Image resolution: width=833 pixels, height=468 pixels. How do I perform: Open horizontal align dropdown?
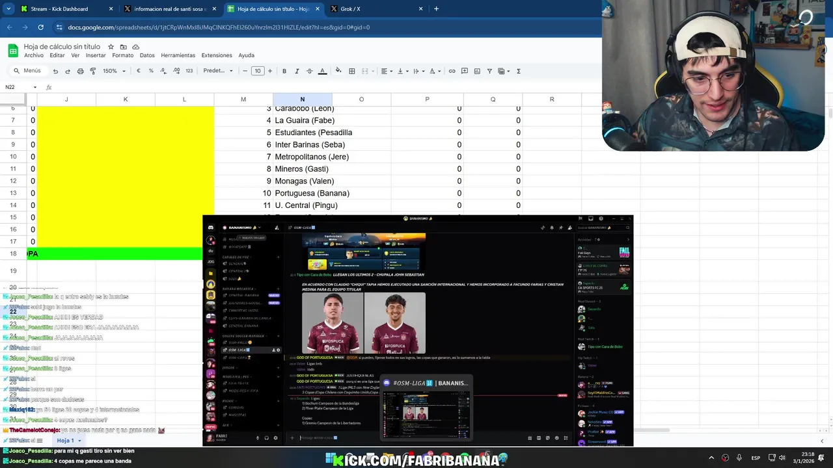coord(387,71)
